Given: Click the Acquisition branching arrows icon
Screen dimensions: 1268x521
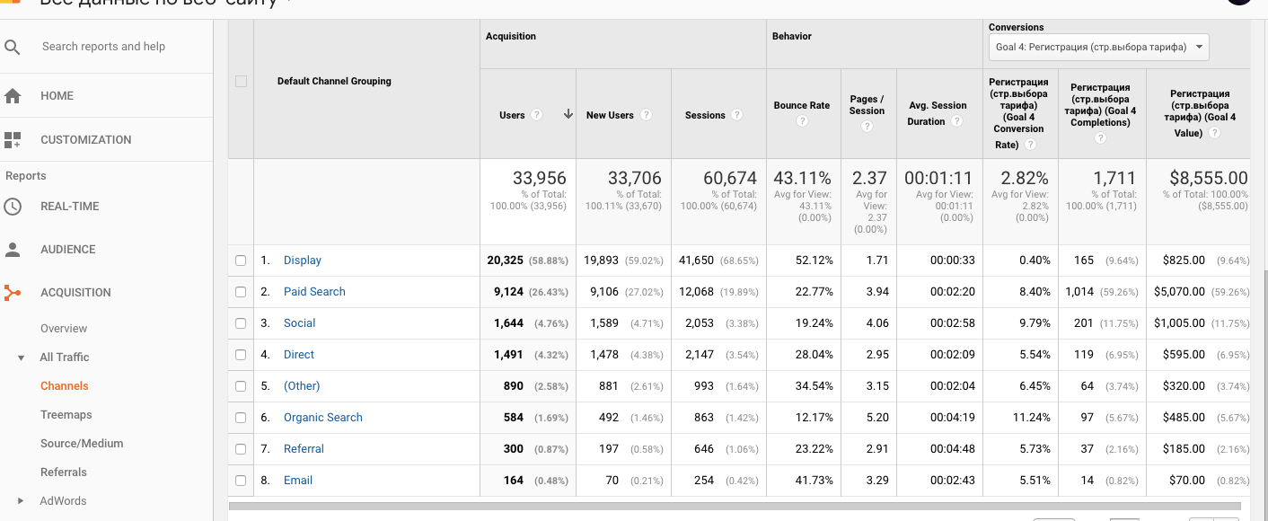Looking at the screenshot, I should (13, 293).
